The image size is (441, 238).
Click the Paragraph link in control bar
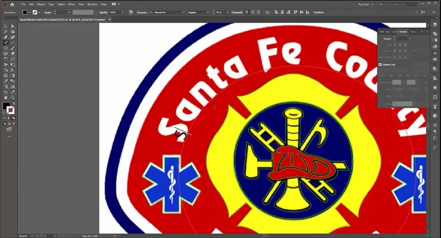pyautogui.click(x=237, y=12)
